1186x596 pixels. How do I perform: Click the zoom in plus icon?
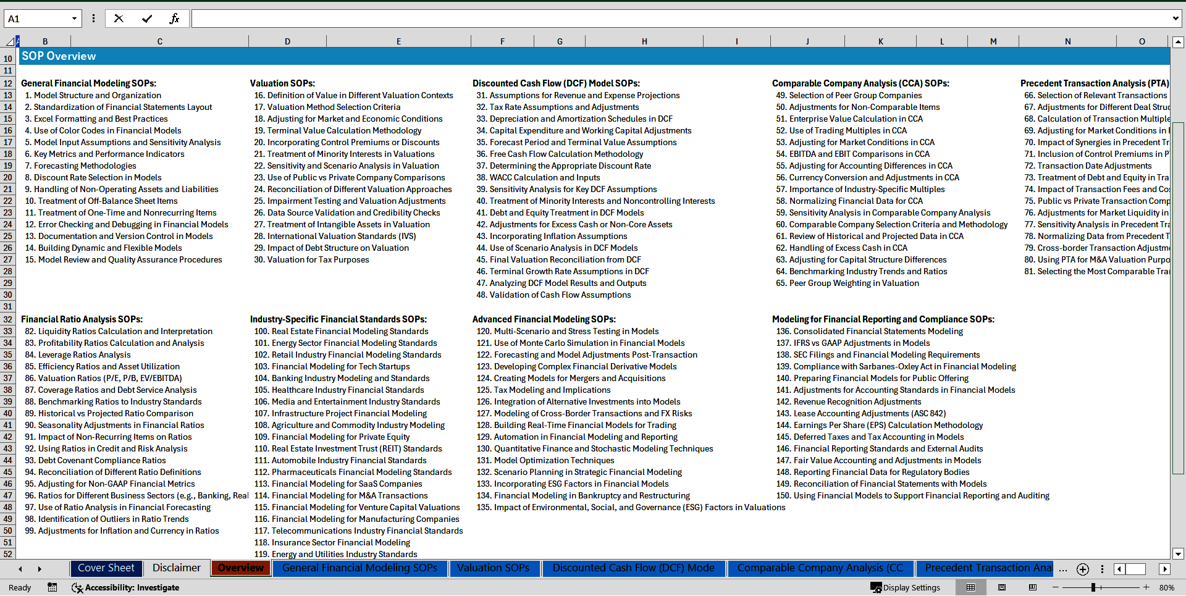pyautogui.click(x=1146, y=587)
